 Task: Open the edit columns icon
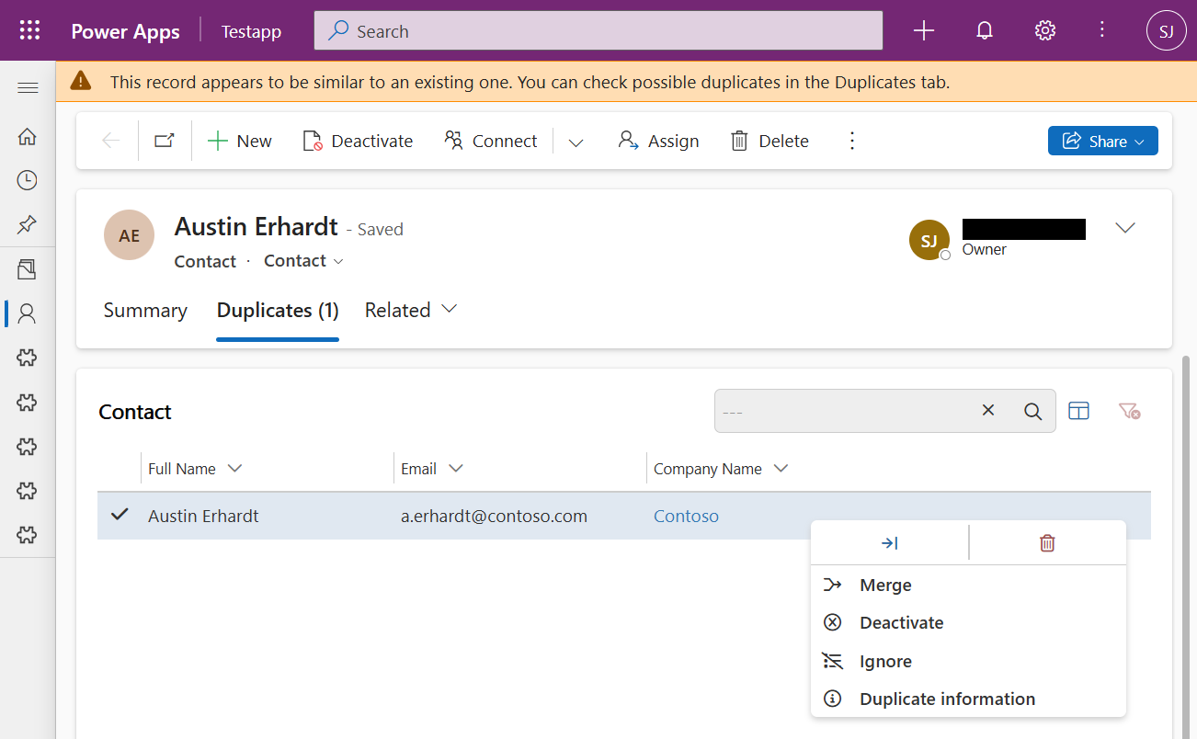pos(1078,411)
